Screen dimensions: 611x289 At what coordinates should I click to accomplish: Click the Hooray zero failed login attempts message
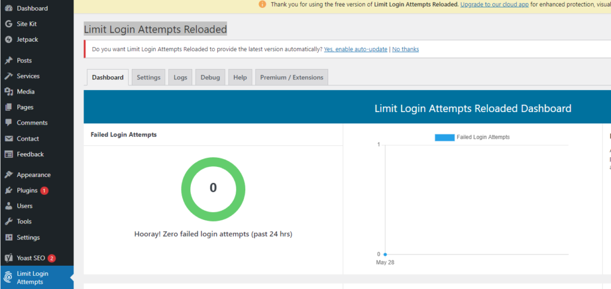point(213,234)
